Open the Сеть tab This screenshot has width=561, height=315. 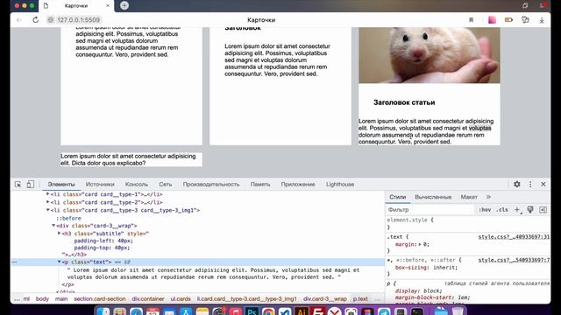166,185
